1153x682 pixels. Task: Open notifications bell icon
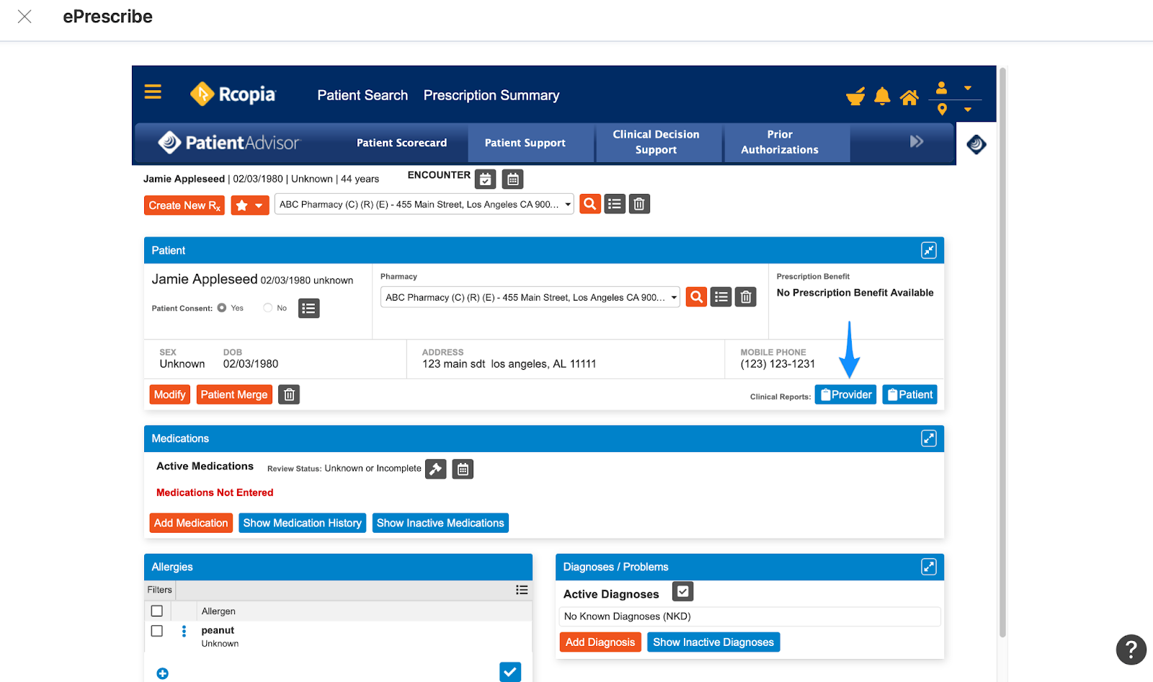pos(882,96)
